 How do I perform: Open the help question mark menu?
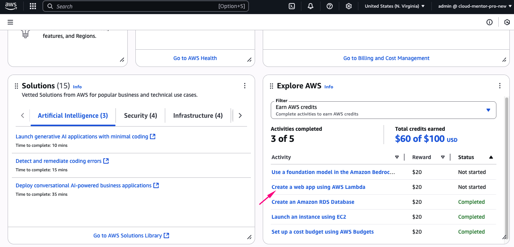point(330,6)
